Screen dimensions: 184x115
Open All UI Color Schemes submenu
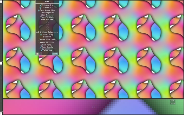47,32
